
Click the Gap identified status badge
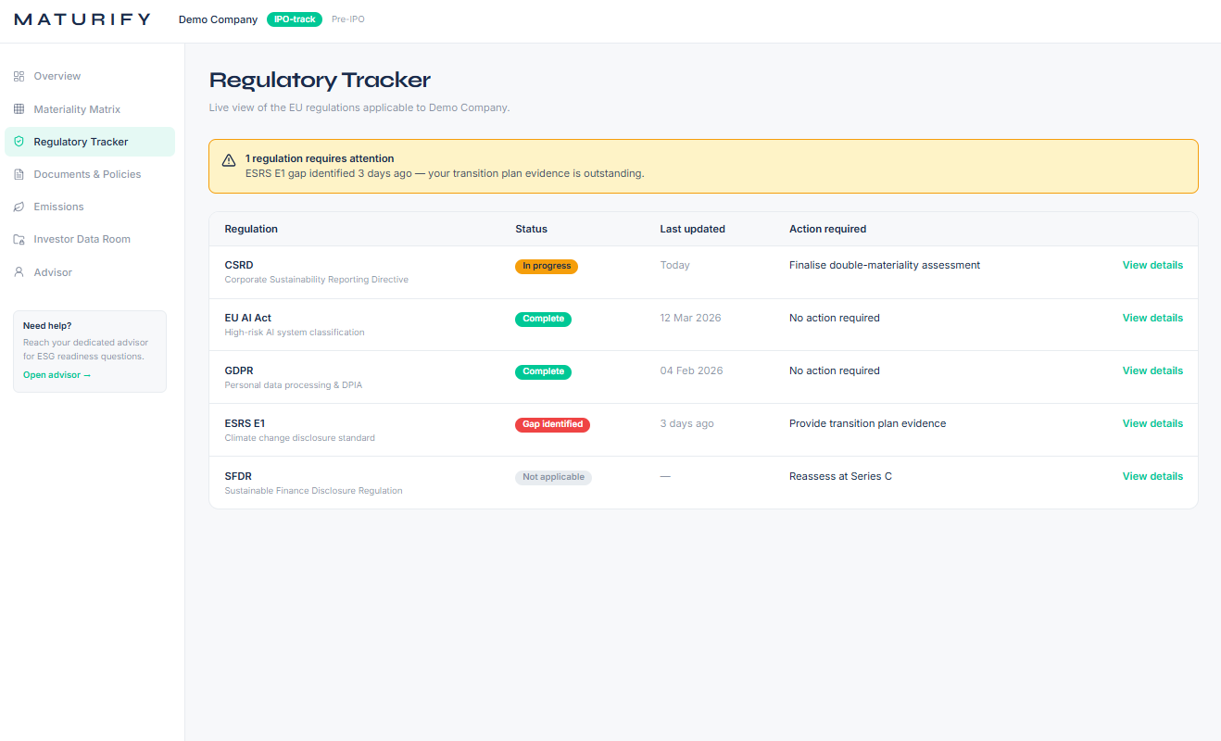(553, 425)
